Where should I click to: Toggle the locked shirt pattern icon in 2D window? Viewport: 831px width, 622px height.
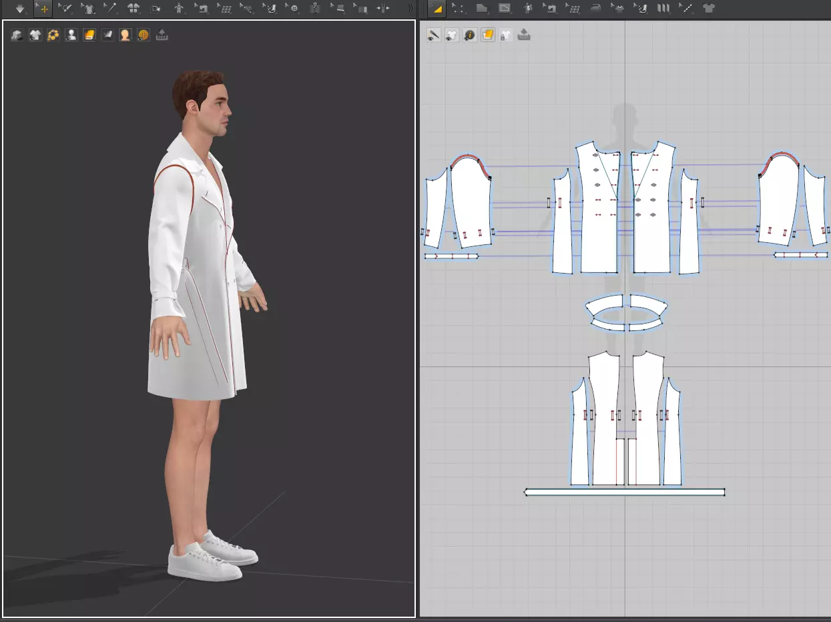pos(506,35)
